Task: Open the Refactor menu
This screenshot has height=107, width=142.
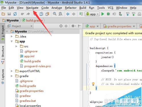Action: point(71,8)
